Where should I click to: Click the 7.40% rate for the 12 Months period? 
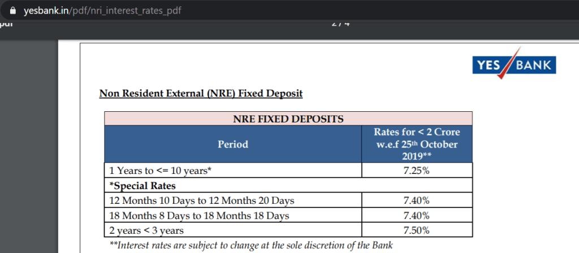pyautogui.click(x=417, y=200)
